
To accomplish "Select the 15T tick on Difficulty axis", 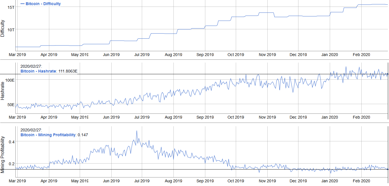I will [x=11, y=7].
